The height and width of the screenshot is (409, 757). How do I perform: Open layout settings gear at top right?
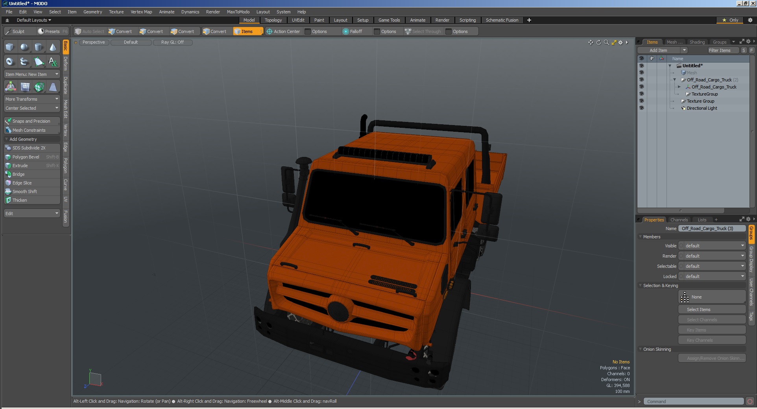750,20
